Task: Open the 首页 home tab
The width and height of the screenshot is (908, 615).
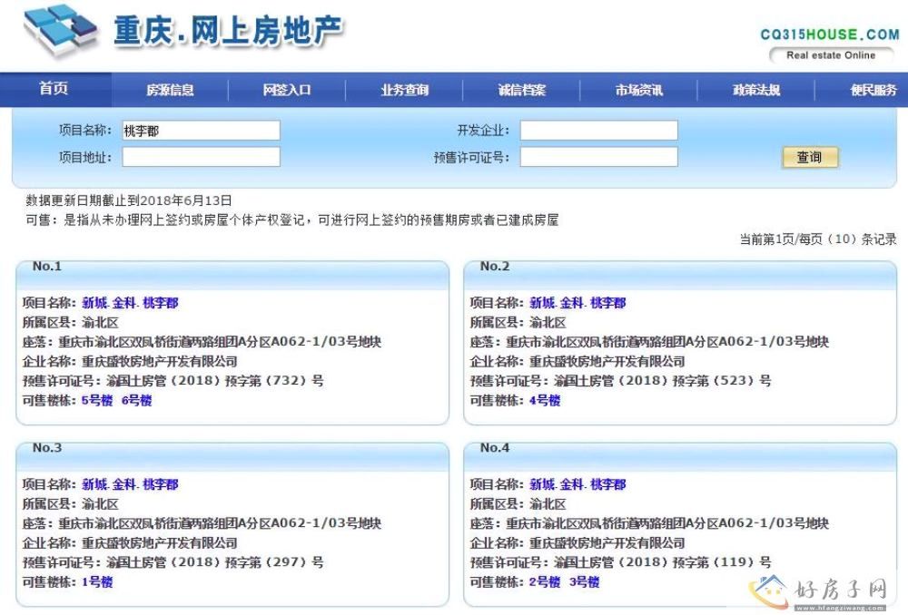Action: pyautogui.click(x=54, y=89)
